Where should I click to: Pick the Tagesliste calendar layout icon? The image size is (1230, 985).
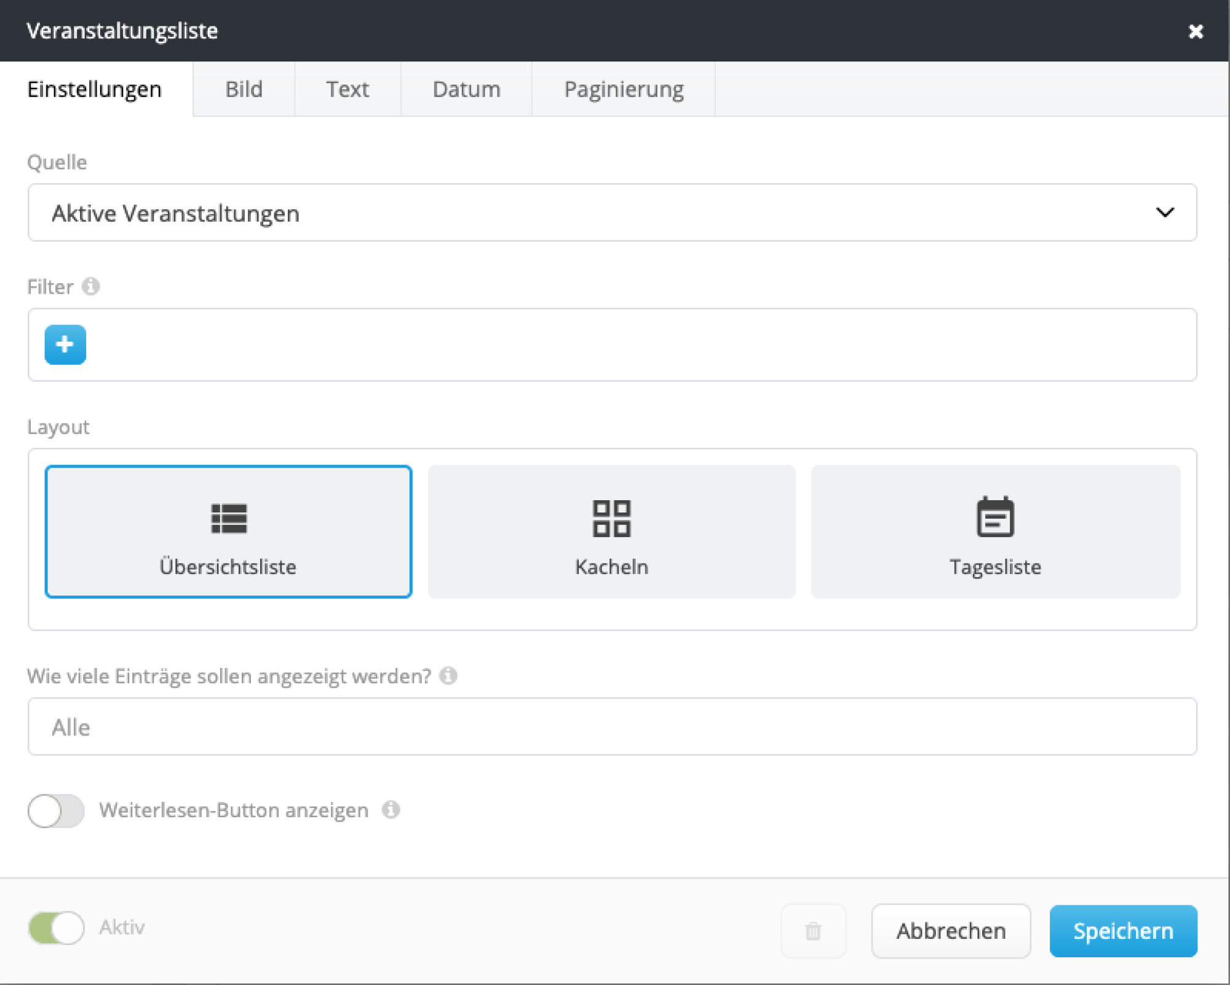[995, 517]
